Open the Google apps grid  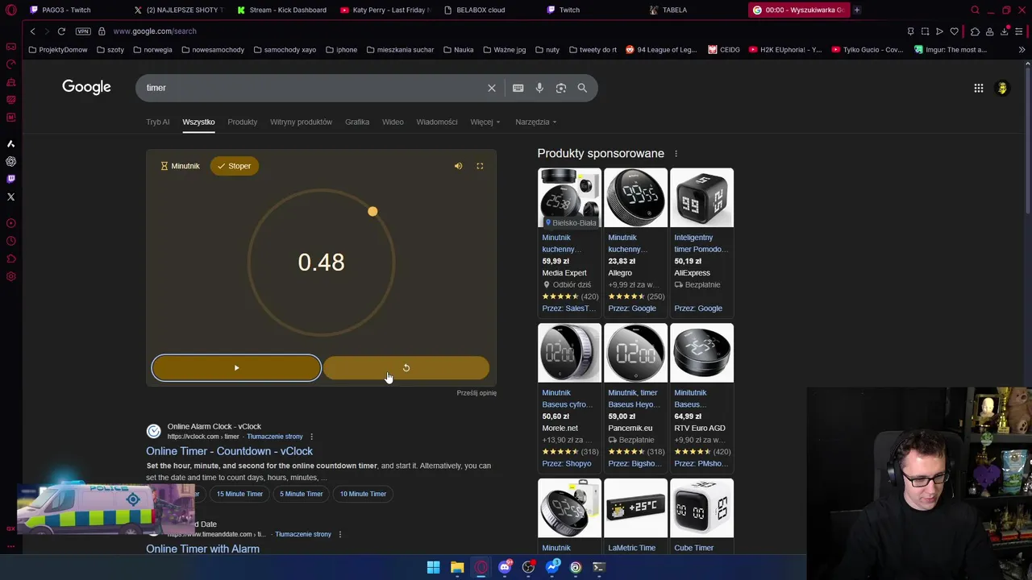(979, 88)
